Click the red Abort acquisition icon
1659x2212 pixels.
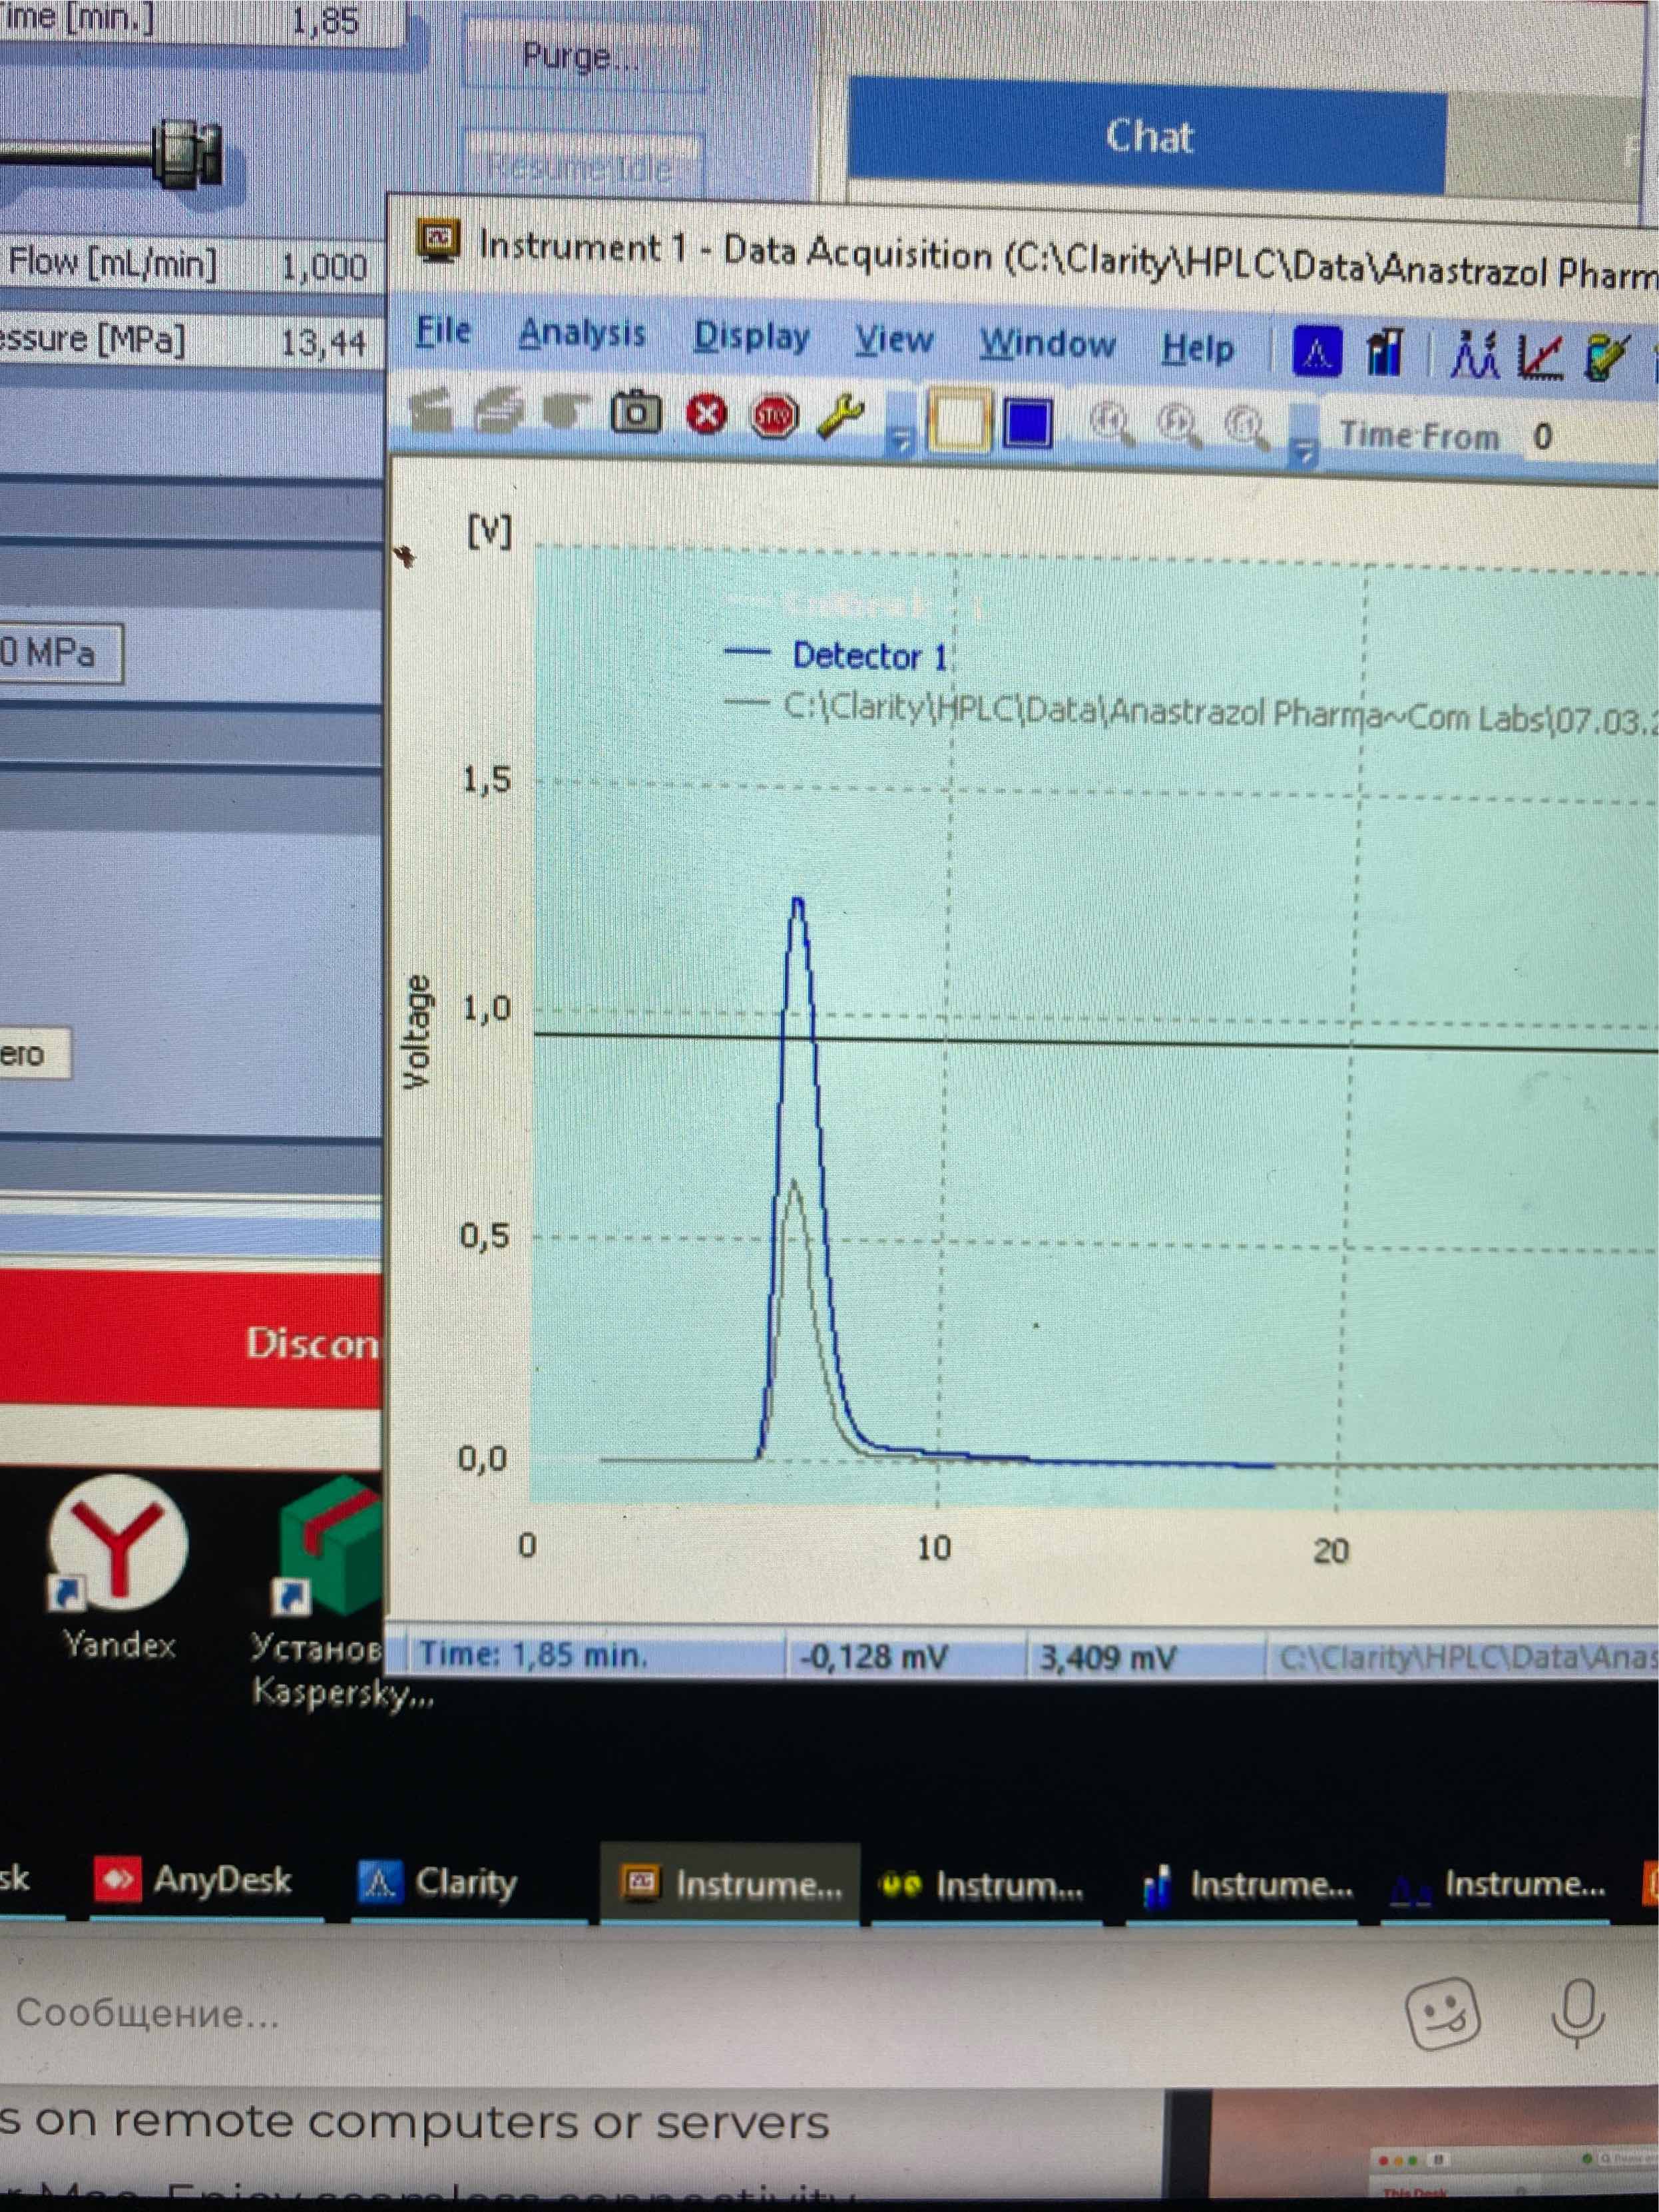tap(706, 414)
